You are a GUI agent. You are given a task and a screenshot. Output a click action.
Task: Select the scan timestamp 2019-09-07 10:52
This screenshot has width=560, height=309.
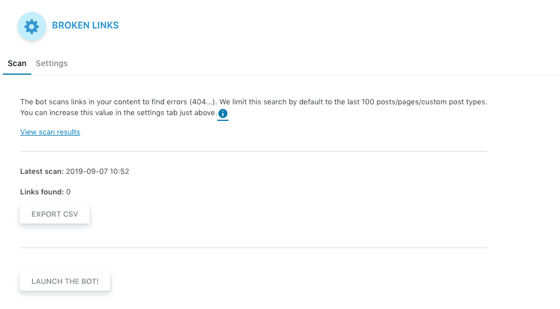97,172
